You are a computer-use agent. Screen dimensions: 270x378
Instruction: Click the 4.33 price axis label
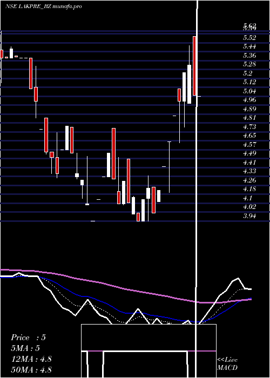pyautogui.click(x=249, y=171)
